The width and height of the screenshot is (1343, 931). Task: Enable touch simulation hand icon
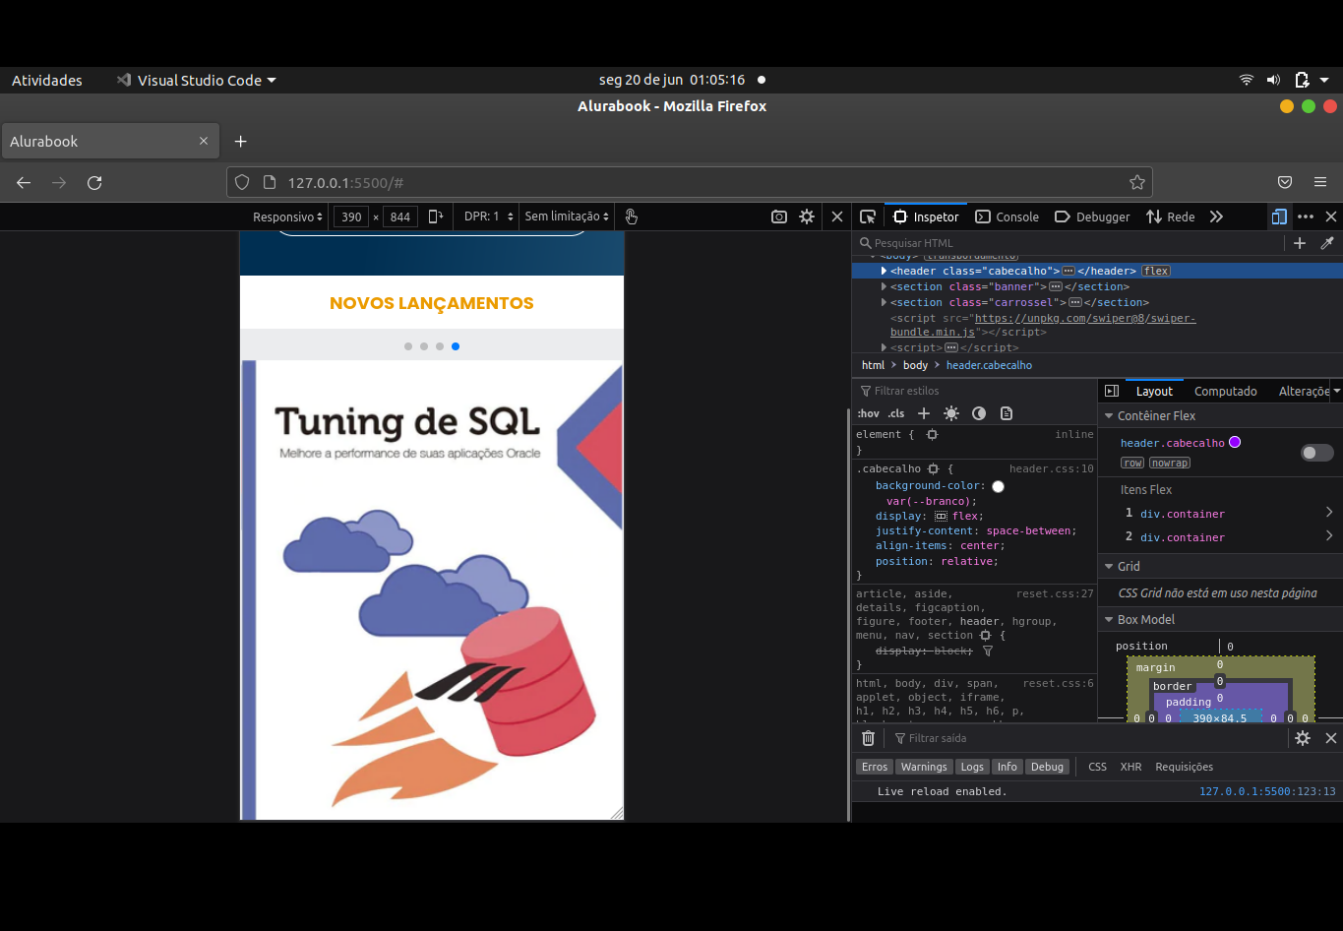(632, 217)
